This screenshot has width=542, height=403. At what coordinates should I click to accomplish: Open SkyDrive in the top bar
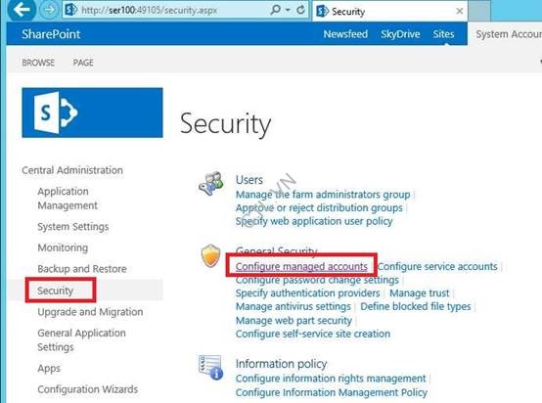tap(400, 34)
